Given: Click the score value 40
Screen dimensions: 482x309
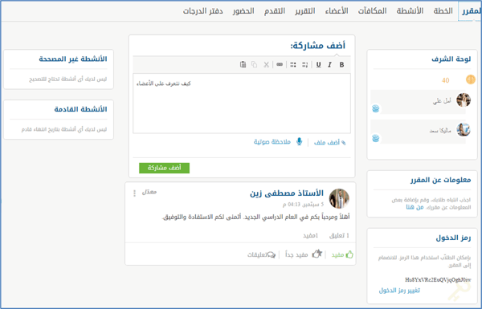Looking at the screenshot, I should (445, 80).
